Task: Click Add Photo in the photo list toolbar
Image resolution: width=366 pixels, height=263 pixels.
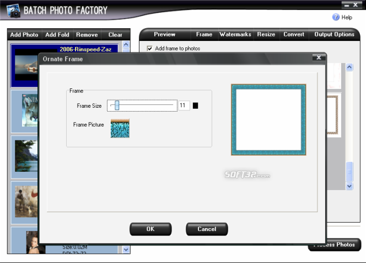Action: coord(24,35)
